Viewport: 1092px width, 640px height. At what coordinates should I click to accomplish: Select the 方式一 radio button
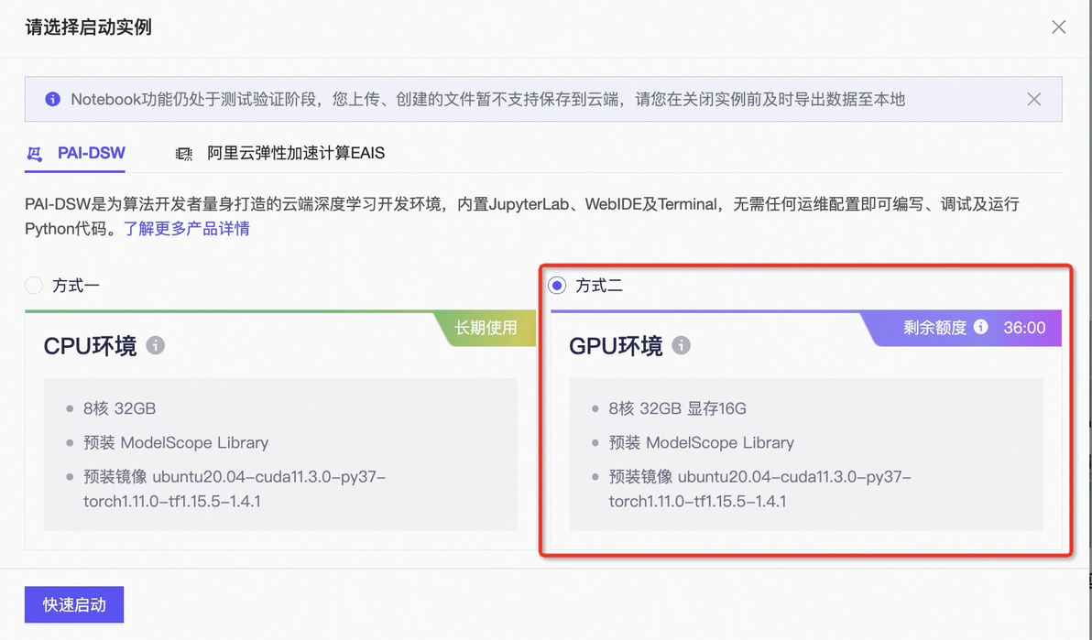coord(33,286)
